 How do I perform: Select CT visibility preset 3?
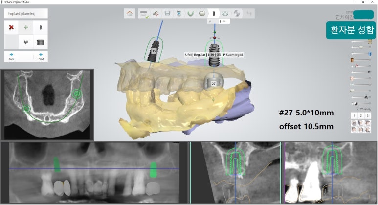(x=368, y=115)
